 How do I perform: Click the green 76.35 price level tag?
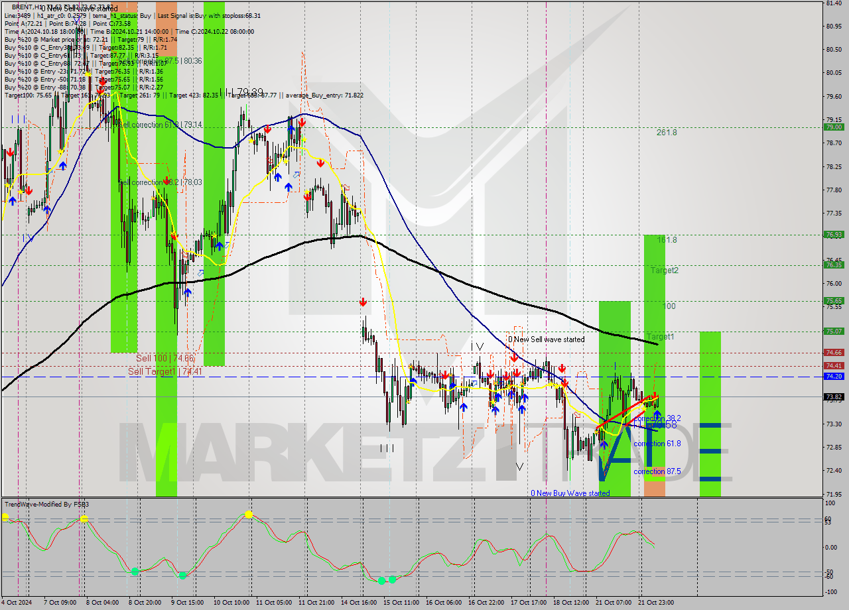[834, 265]
